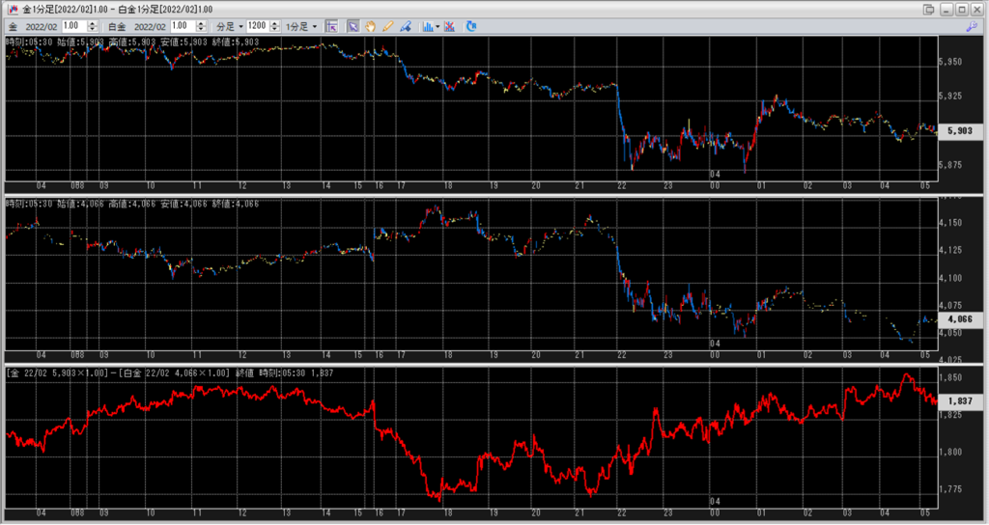Screen dimensions: 989x525
Task: Select the arrow pointer tool
Action: tap(353, 26)
